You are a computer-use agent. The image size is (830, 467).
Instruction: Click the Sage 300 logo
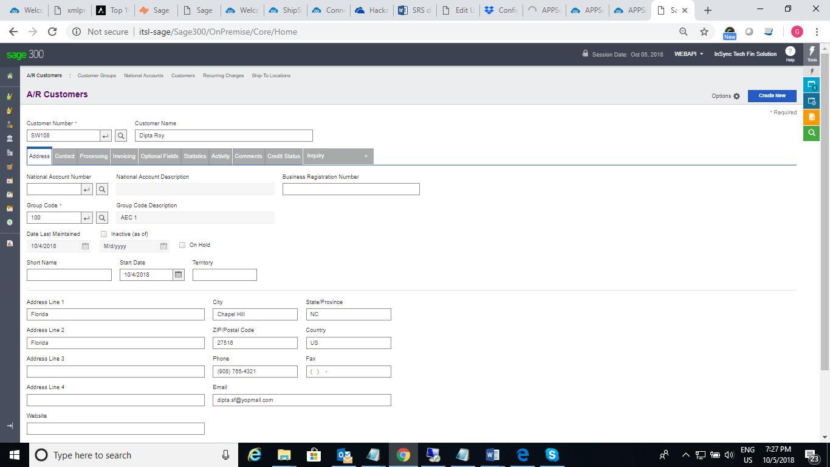[x=25, y=54]
